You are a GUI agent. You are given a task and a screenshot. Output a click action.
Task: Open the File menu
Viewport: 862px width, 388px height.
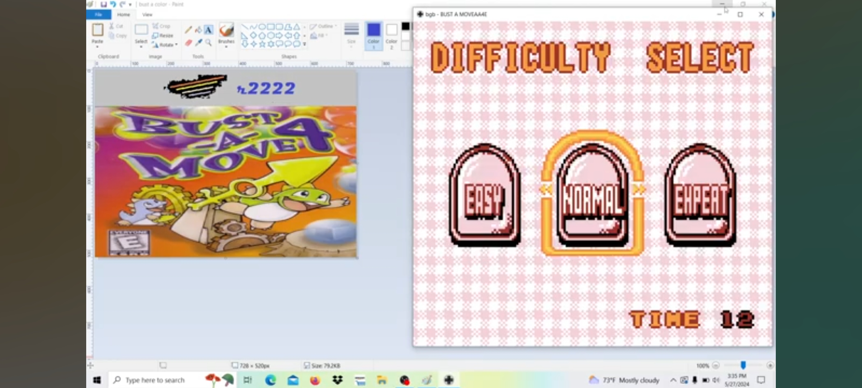point(98,15)
